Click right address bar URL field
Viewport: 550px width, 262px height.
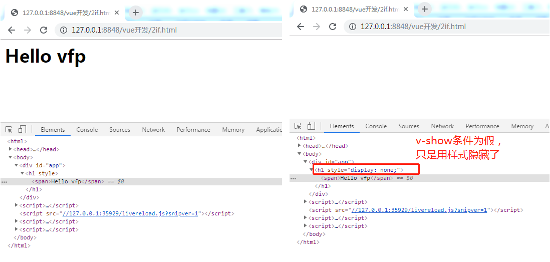point(447,27)
